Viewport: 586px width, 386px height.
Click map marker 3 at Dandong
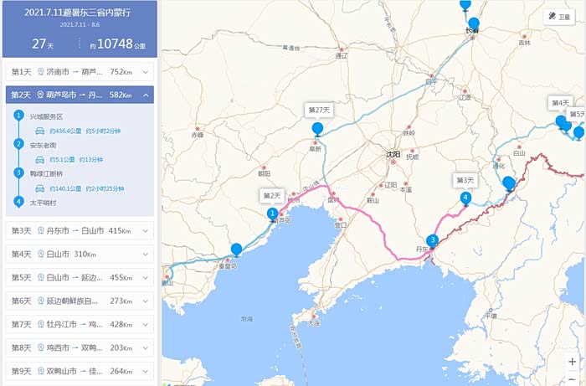[x=432, y=239]
